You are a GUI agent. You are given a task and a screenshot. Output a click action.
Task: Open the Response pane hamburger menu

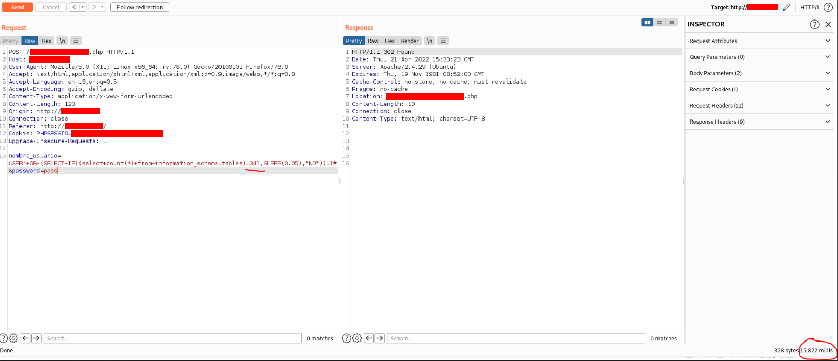(443, 41)
